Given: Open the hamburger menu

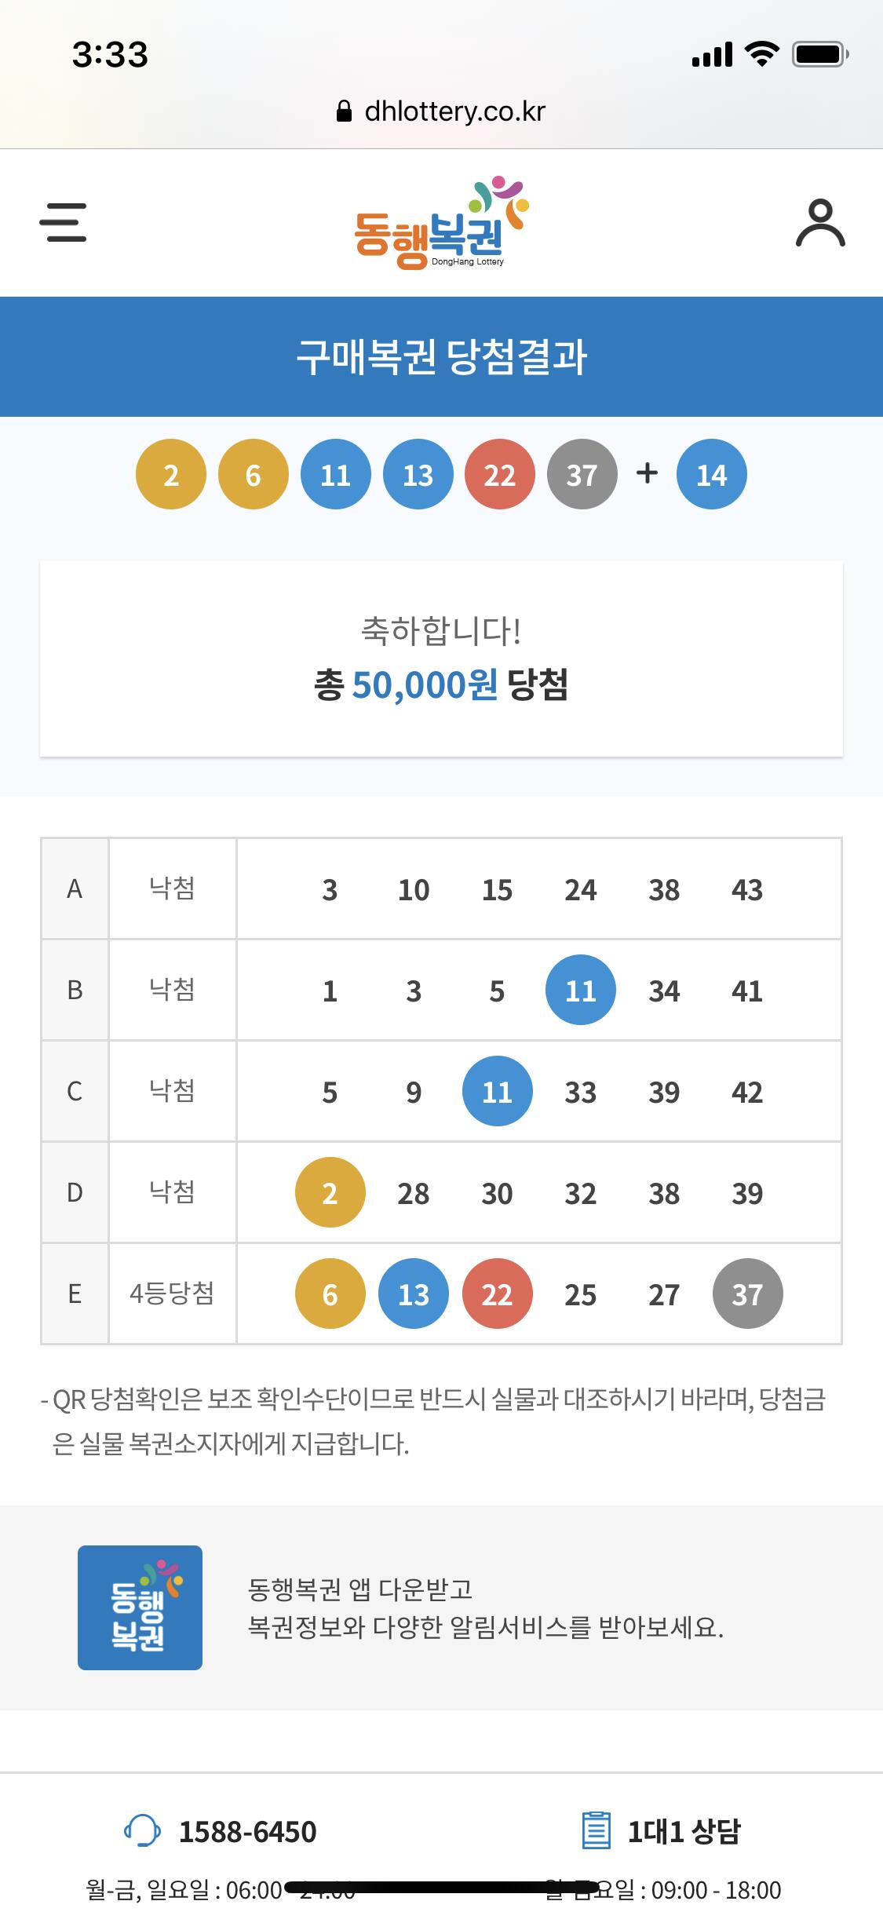Looking at the screenshot, I should (63, 222).
